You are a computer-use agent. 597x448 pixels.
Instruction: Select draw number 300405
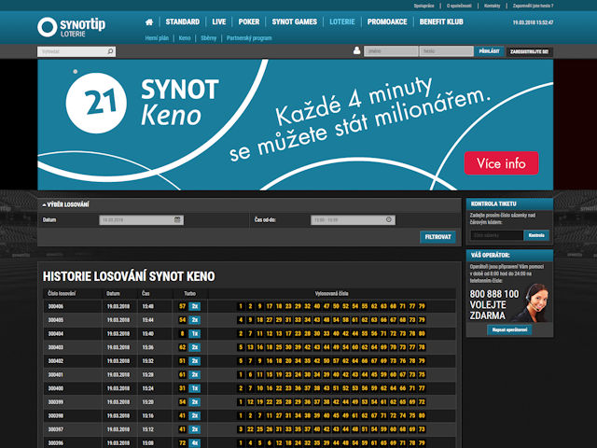tap(56, 320)
